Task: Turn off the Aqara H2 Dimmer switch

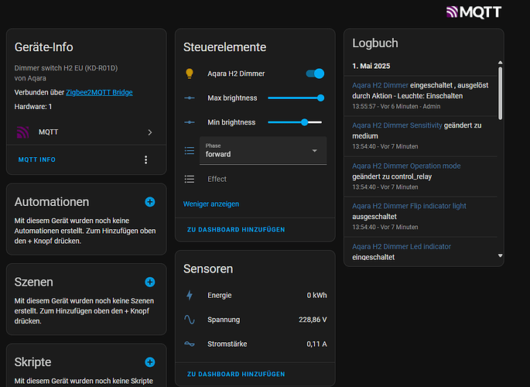Action: tap(315, 74)
